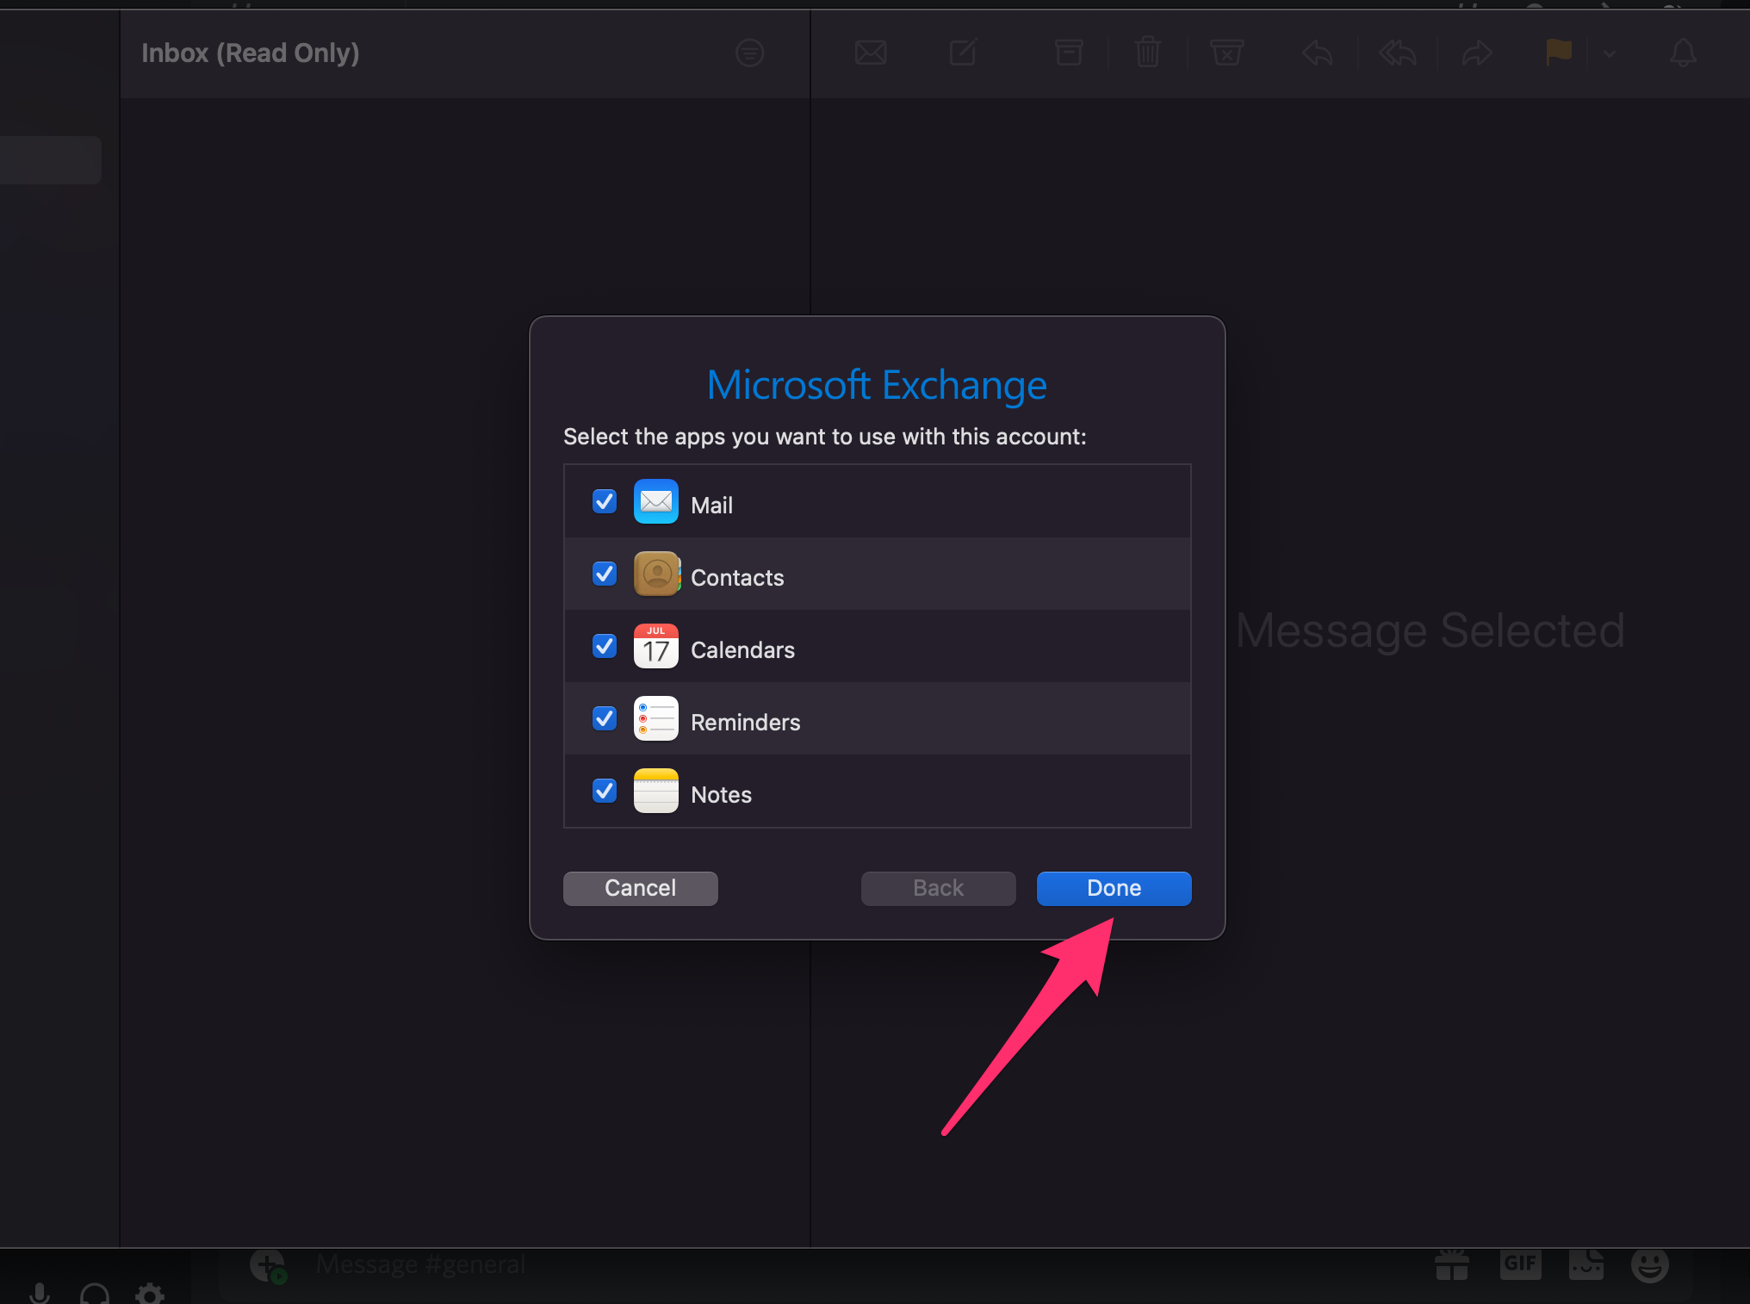
Task: Uncheck the Mail checkbox
Action: click(605, 501)
